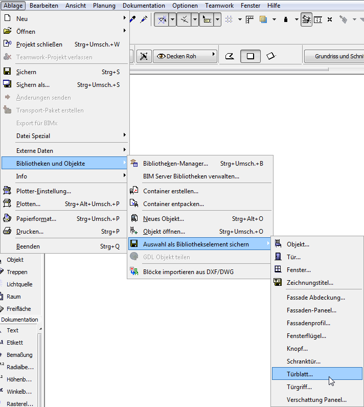364x407 pixels.
Task: Open dropdown next to tracker tool
Action: tap(217, 19)
